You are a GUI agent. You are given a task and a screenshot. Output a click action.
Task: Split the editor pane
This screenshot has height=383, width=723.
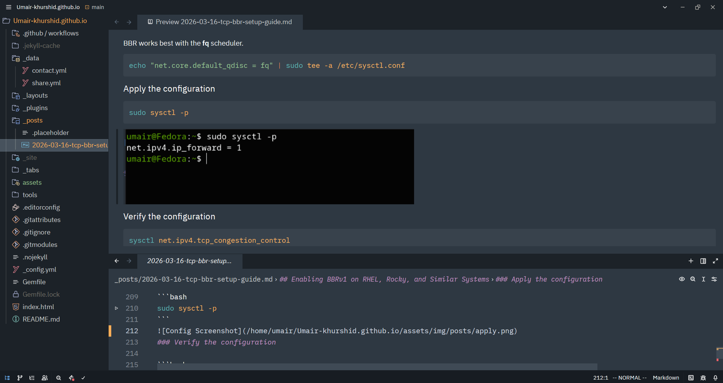point(703,261)
